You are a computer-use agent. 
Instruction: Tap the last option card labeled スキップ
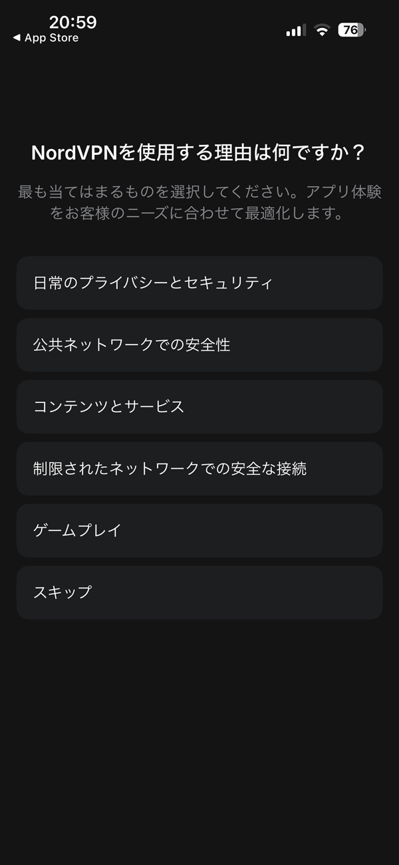pos(199,592)
